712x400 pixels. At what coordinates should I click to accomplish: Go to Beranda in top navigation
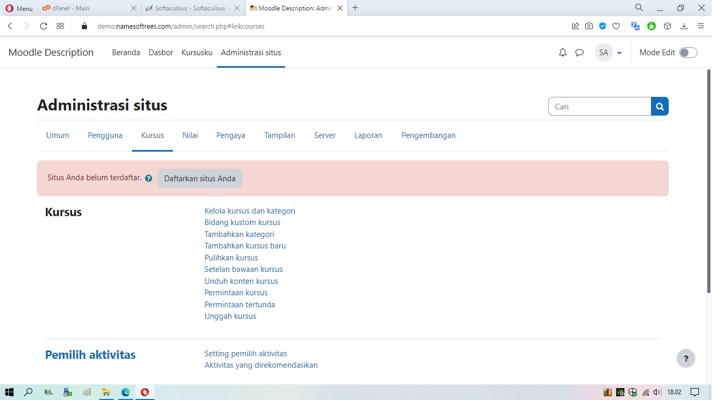click(x=126, y=53)
